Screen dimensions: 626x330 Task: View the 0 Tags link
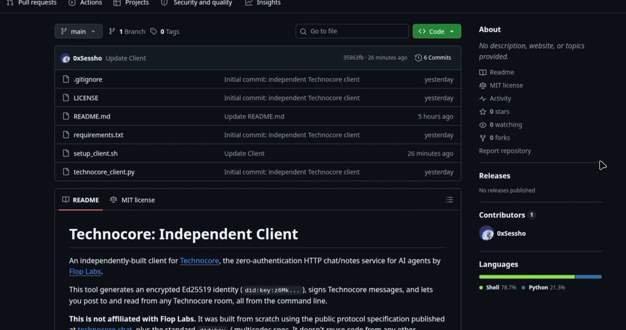click(x=164, y=31)
